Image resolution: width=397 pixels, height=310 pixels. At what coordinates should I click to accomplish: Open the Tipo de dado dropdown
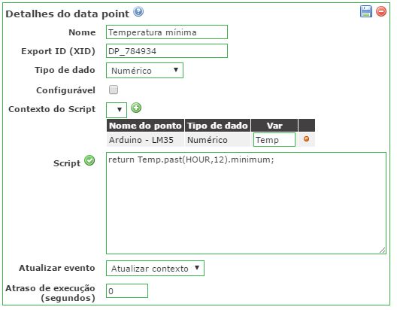[144, 71]
